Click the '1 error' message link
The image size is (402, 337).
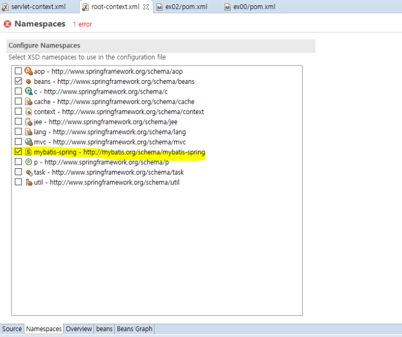[82, 24]
